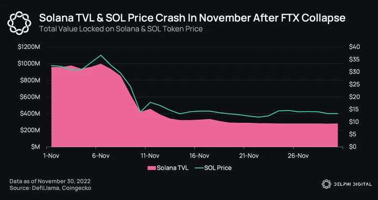Click the small Delphi Digital logo icon bottom right
The image size is (378, 200).
[327, 184]
